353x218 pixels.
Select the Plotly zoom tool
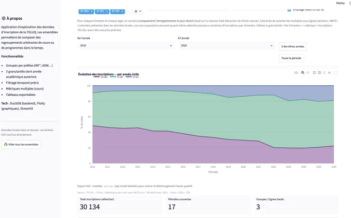click(303, 73)
